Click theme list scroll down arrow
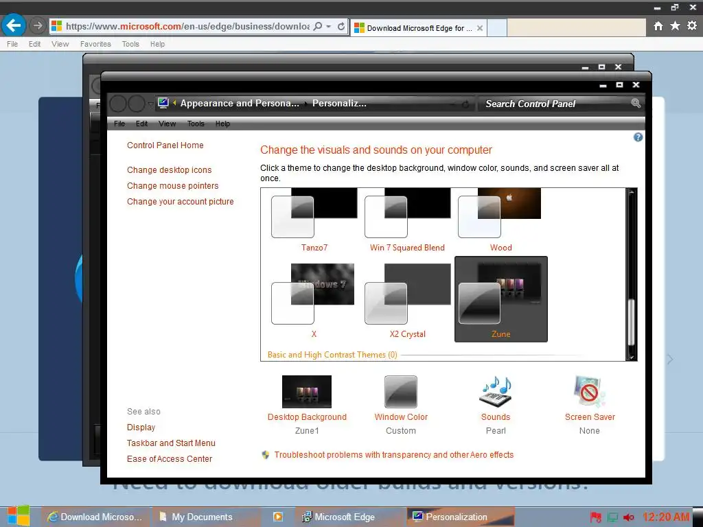Screen dimensions: 703x527 [632, 357]
